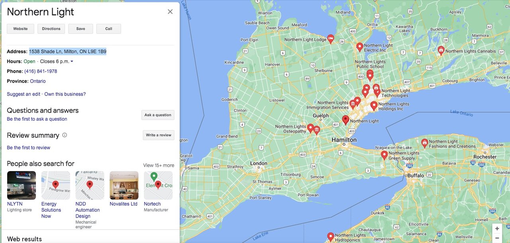The width and height of the screenshot is (510, 243).
Task: Click the Northern Light Fashions and Creations pin
Action: [x=424, y=142]
